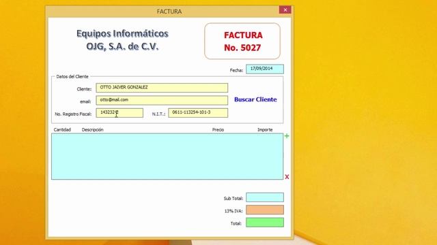Click the Buscar Cliente link
Viewport: 437px width, 245px height.
255,99
